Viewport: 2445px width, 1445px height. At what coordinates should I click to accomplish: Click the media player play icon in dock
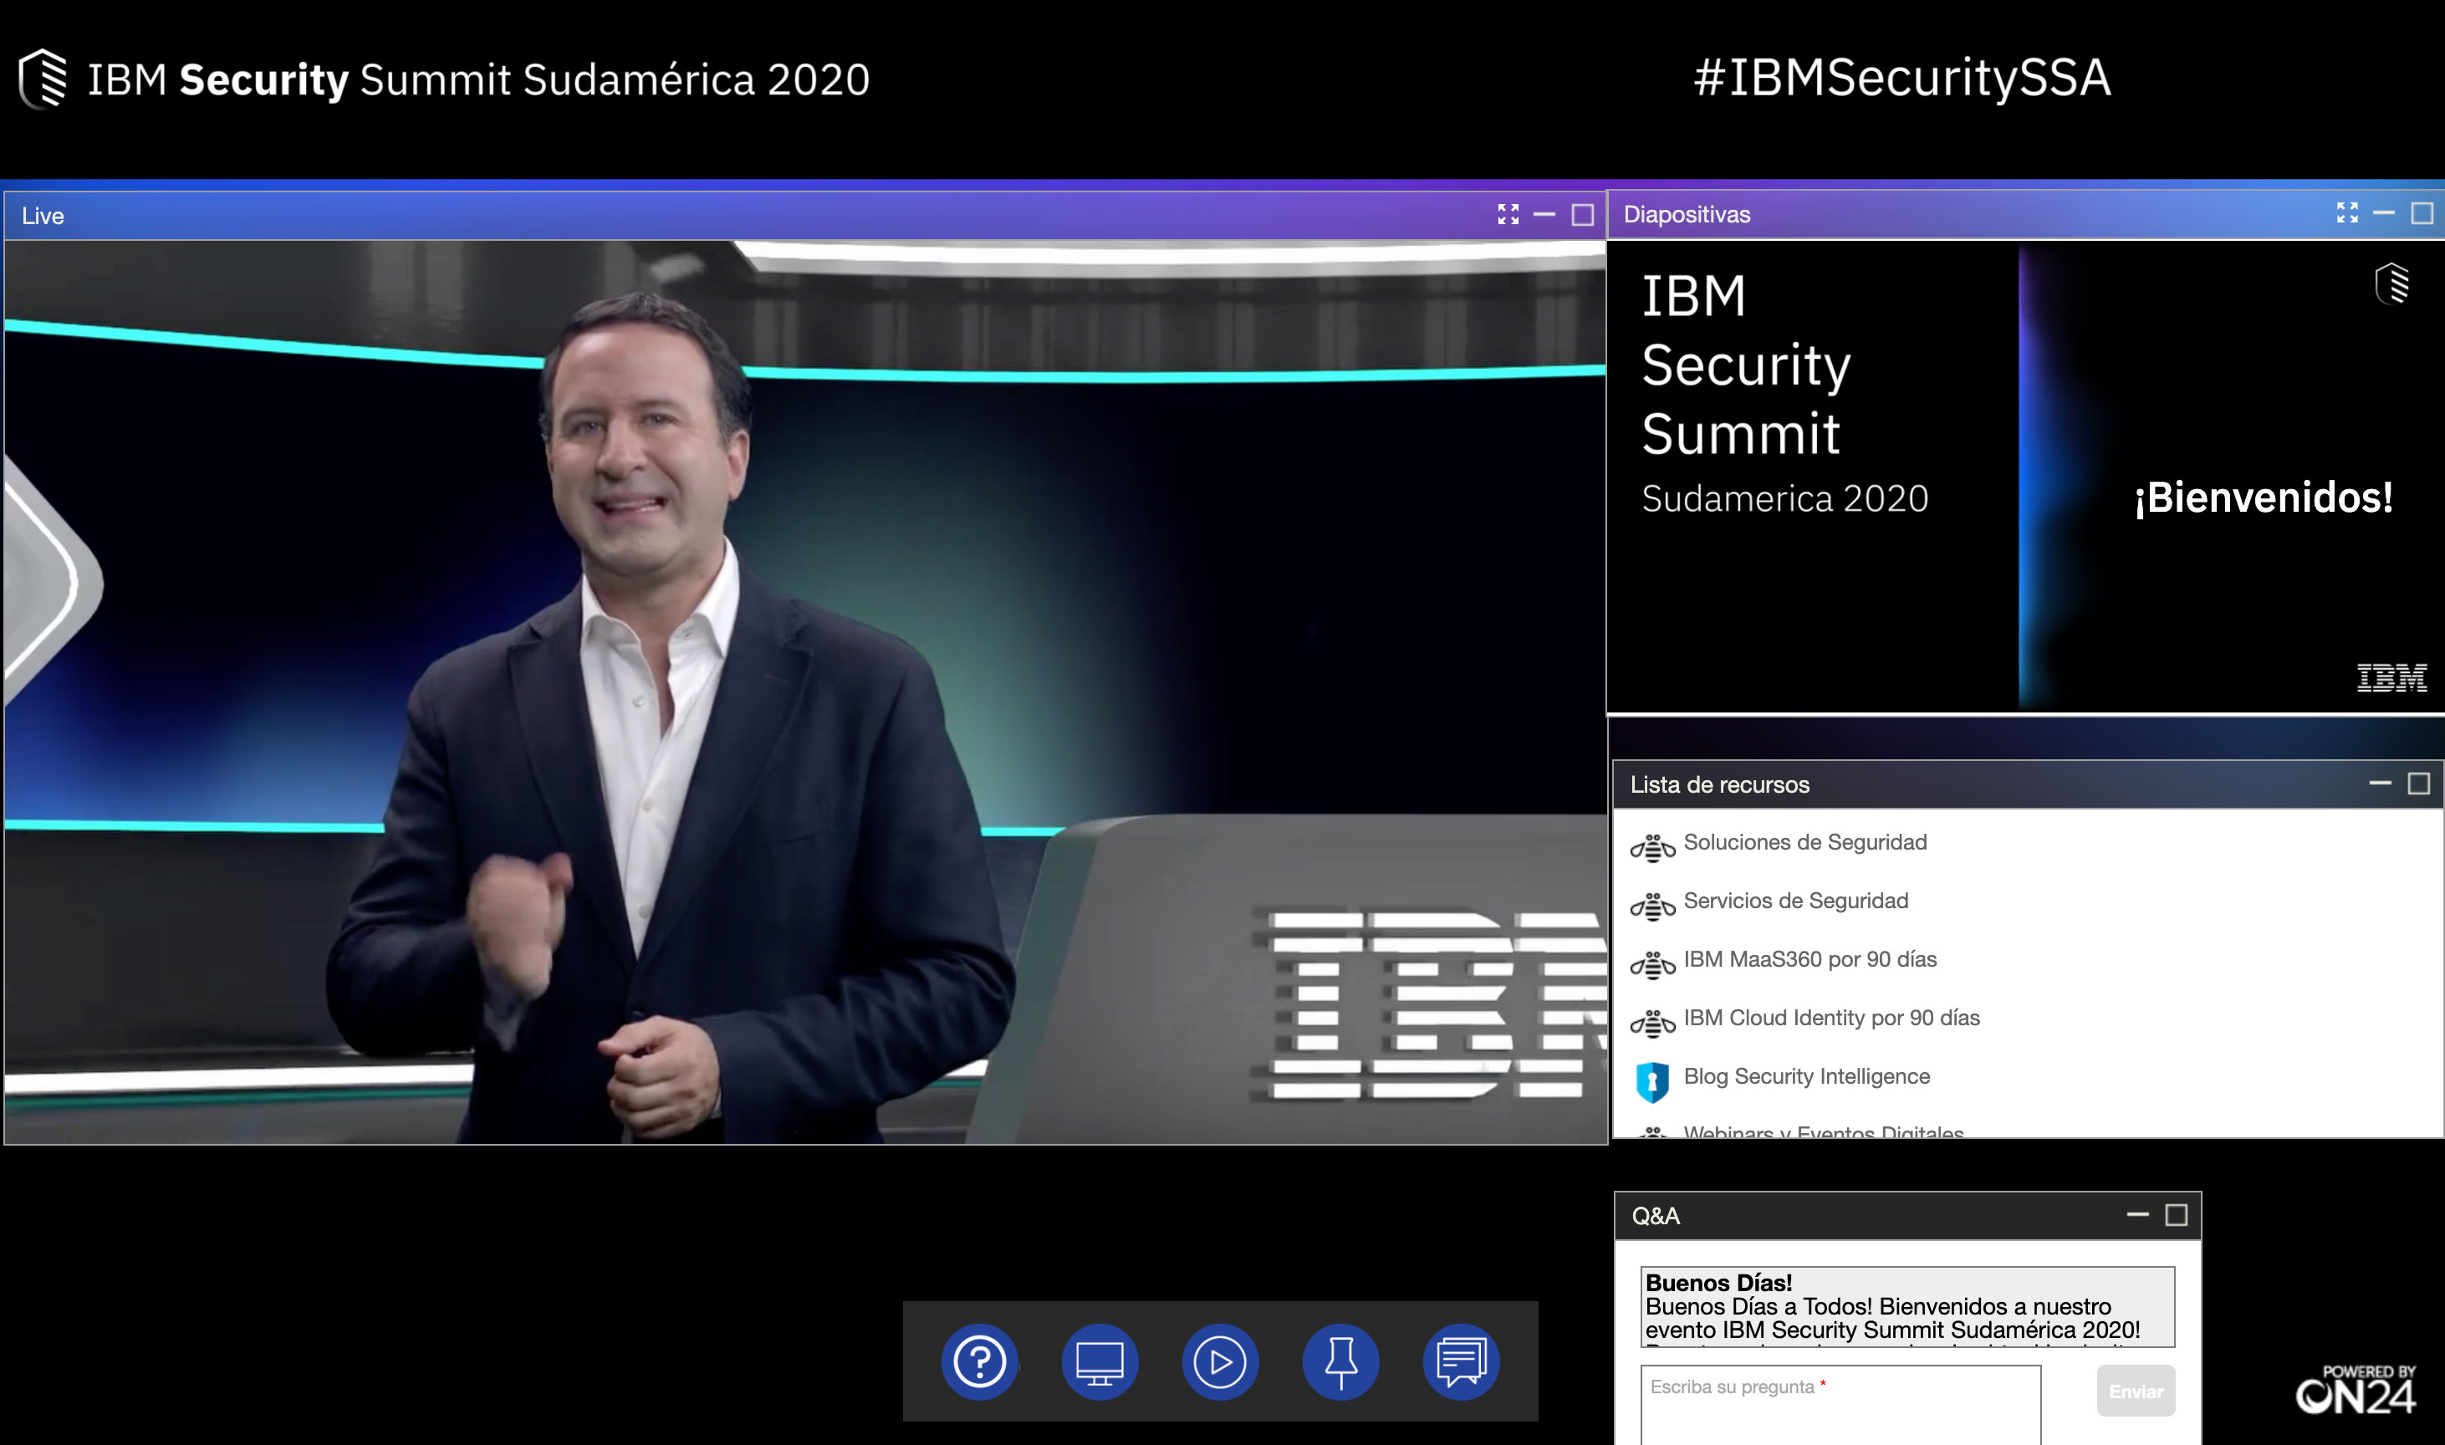[1219, 1361]
